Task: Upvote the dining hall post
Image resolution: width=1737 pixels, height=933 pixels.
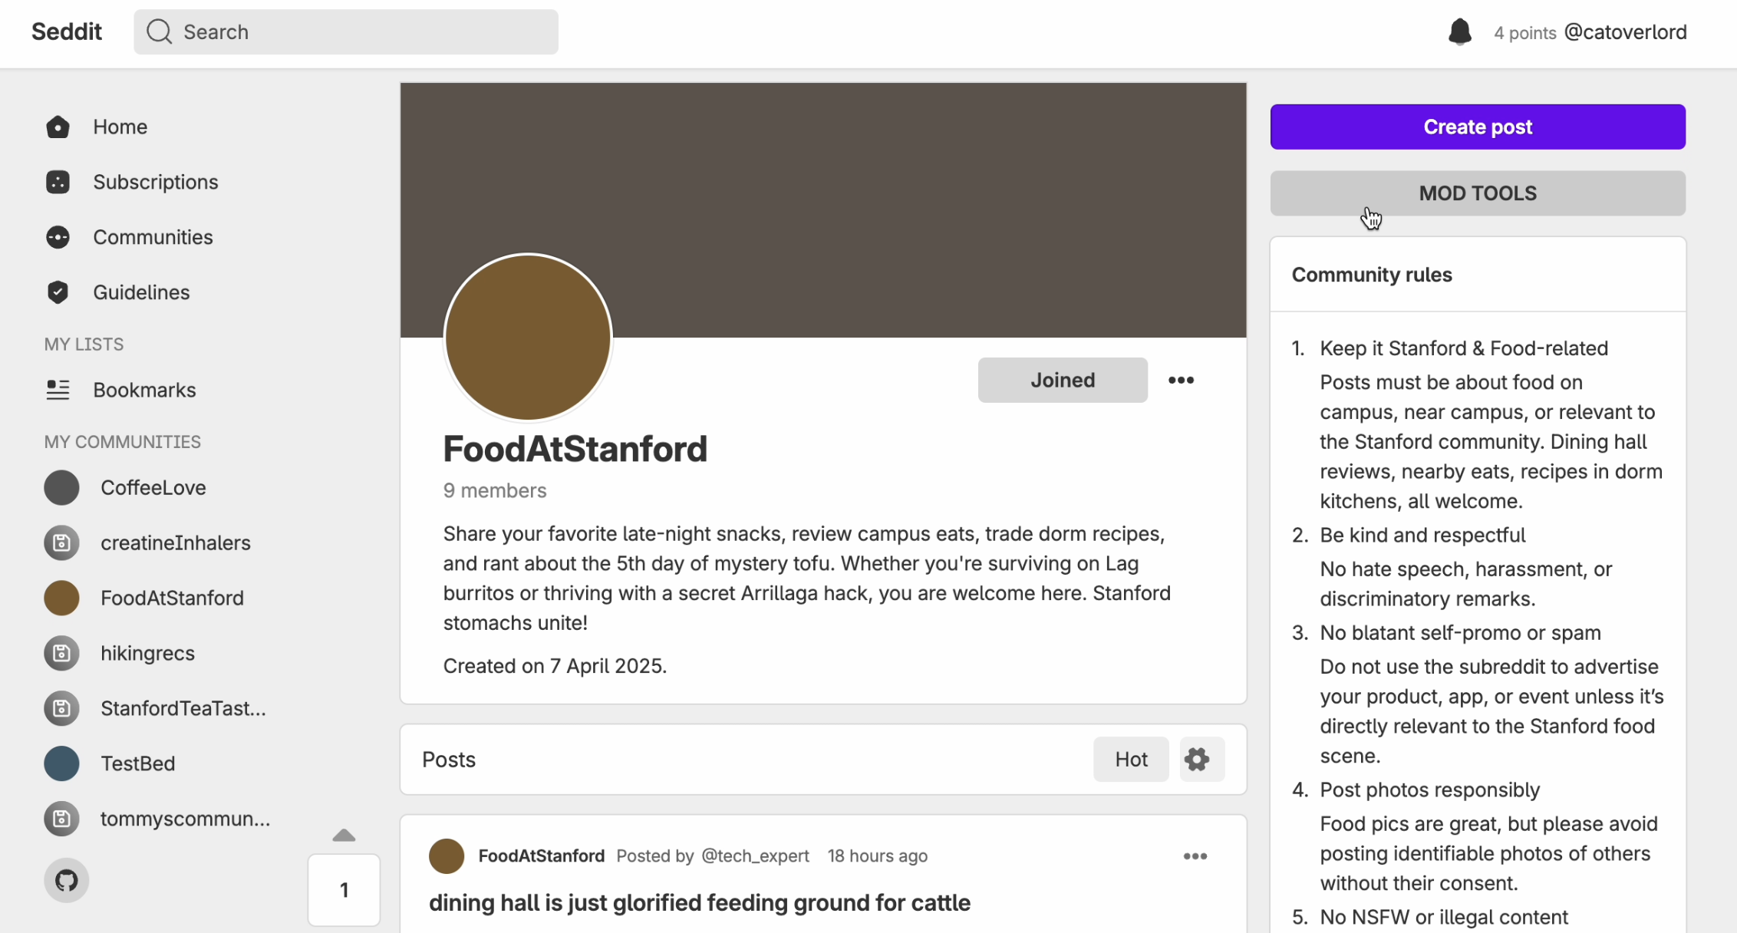Action: [344, 836]
